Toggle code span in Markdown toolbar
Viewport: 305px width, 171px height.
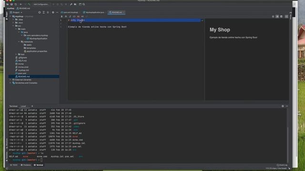(74, 17)
